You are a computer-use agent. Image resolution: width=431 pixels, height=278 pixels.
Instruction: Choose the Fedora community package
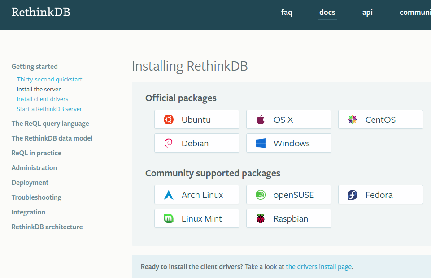pyautogui.click(x=381, y=195)
